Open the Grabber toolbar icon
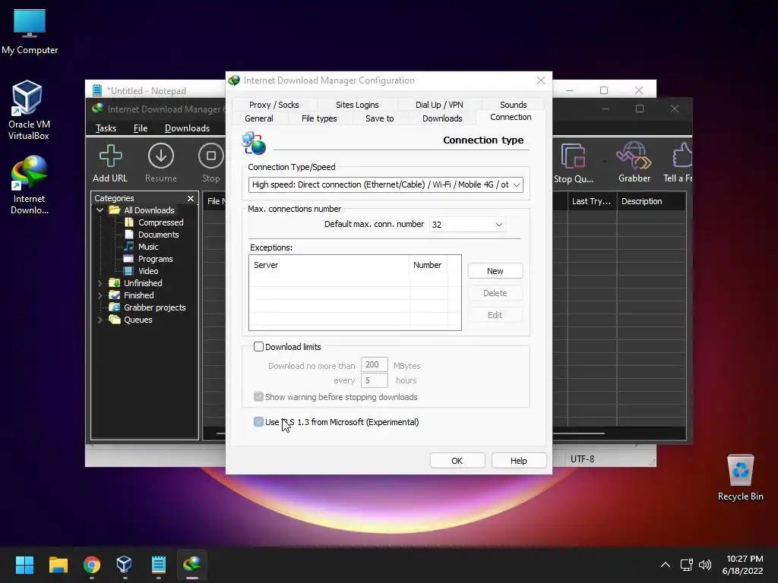The image size is (778, 583). pyautogui.click(x=634, y=162)
